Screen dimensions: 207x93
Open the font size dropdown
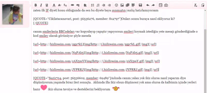tap(60, 5)
